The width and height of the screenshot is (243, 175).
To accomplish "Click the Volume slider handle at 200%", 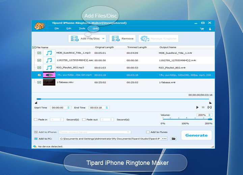I will (x=210, y=119).
